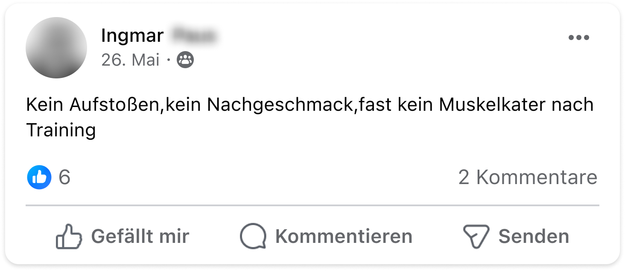The width and height of the screenshot is (625, 271).
Task: Click the speech bubble icon beside Kommentieren
Action: pyautogui.click(x=253, y=236)
